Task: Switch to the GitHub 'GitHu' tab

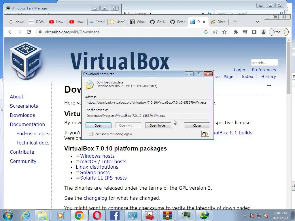Action: coord(158,22)
